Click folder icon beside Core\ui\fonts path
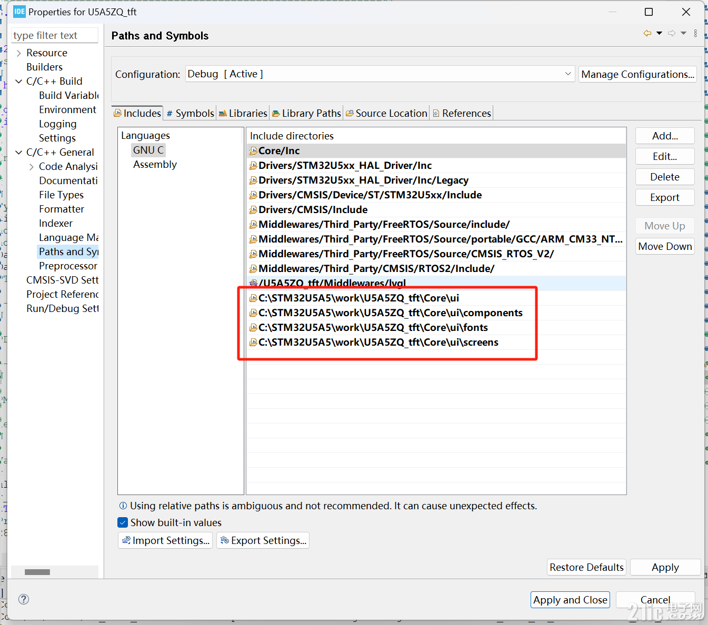The height and width of the screenshot is (625, 708). [253, 328]
